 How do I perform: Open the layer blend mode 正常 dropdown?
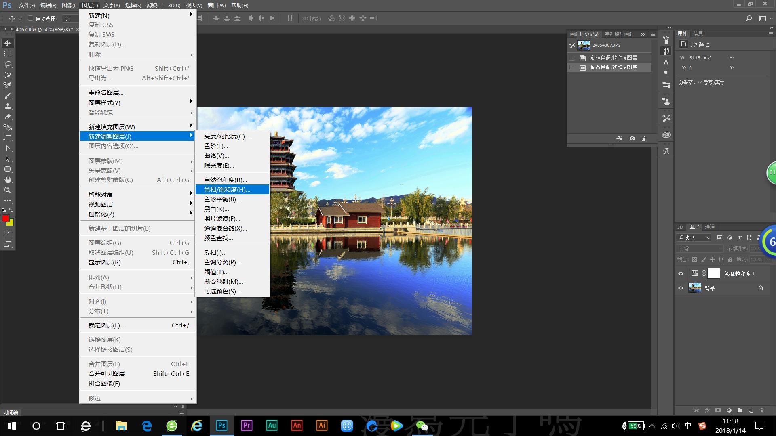tap(700, 249)
